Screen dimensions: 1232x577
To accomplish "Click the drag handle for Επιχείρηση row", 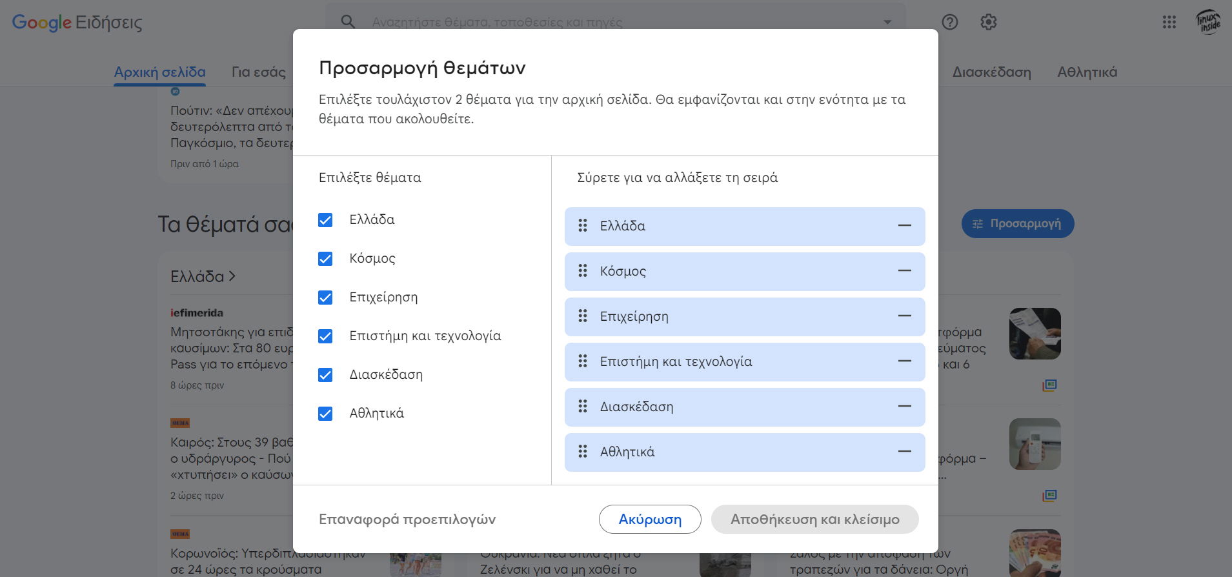I will (583, 316).
